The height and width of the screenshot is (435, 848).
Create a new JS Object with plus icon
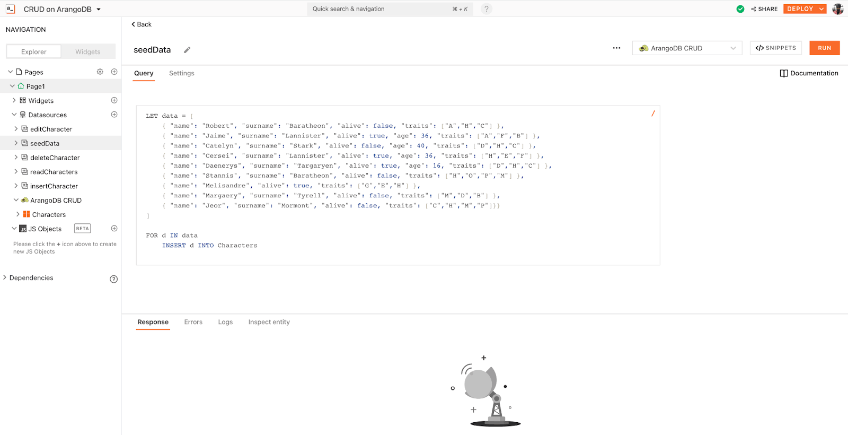click(114, 229)
